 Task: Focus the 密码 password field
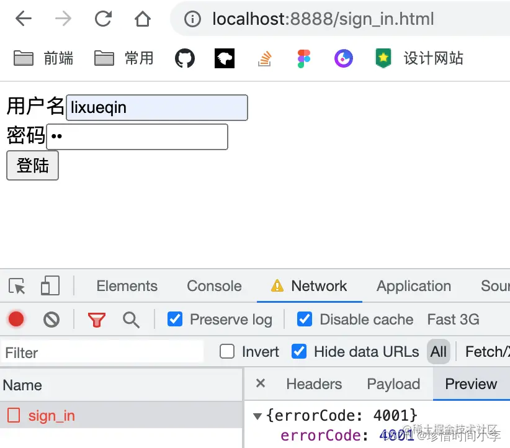coord(137,137)
